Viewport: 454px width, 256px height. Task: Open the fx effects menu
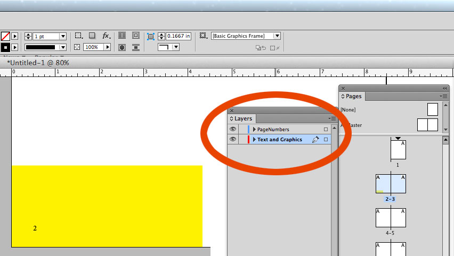click(x=106, y=36)
